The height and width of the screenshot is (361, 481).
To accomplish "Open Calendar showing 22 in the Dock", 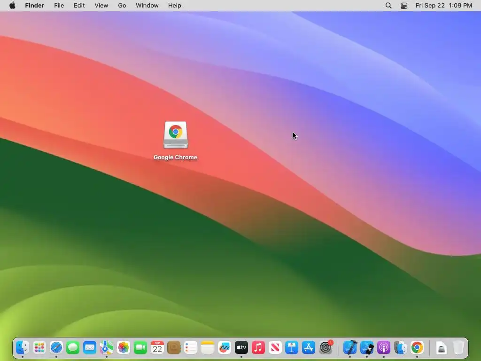I will [157, 347].
